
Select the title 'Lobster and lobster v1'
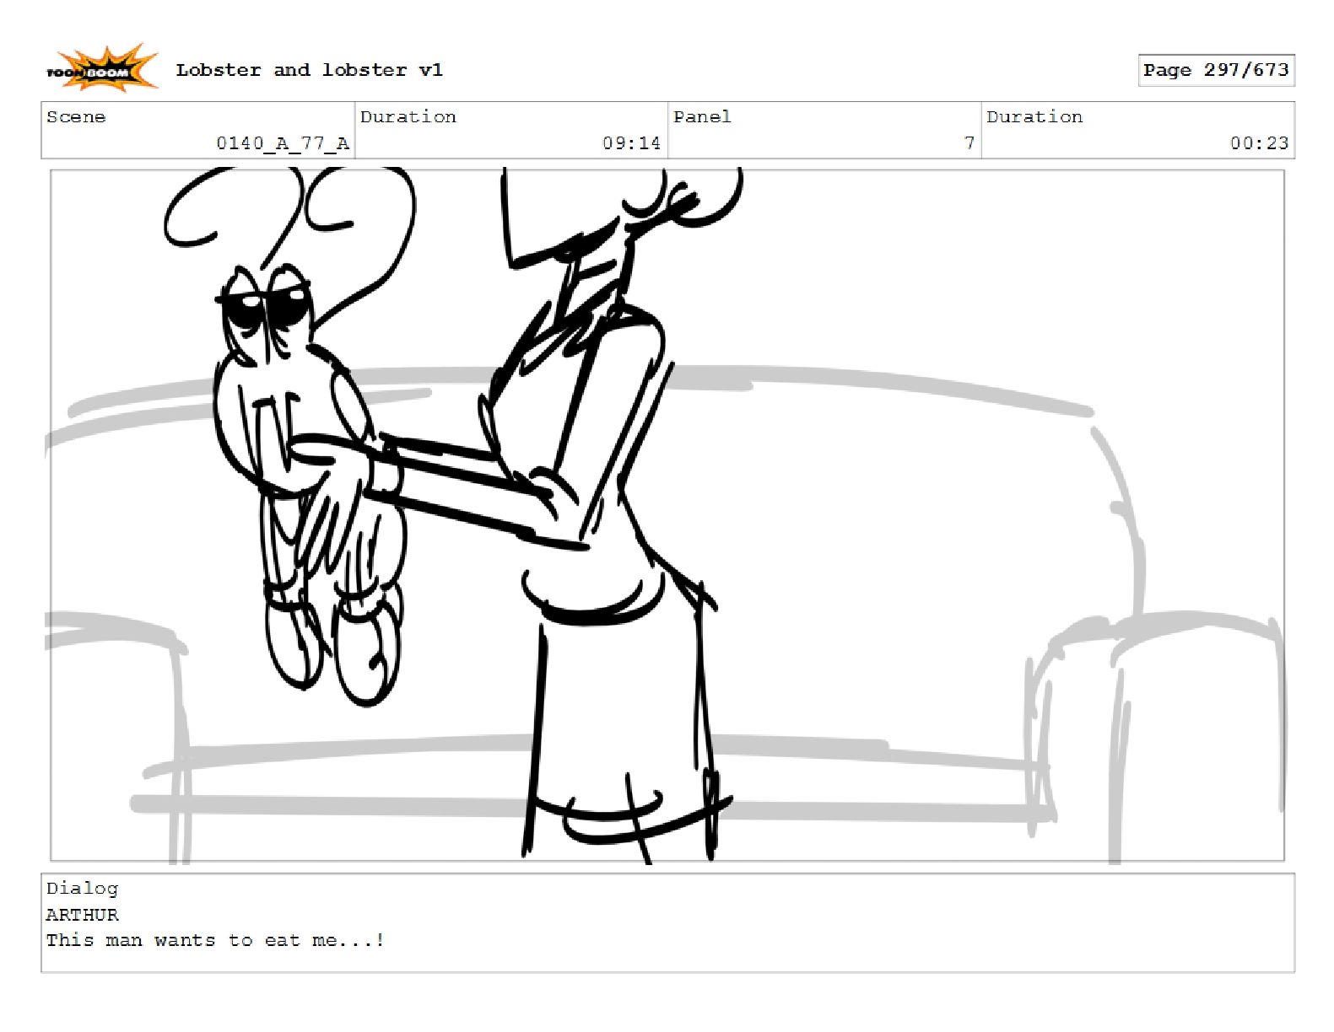pyautogui.click(x=309, y=70)
